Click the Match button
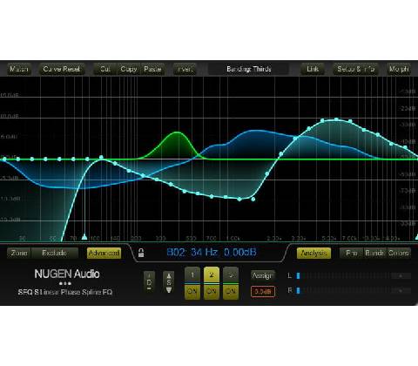 (x=19, y=69)
